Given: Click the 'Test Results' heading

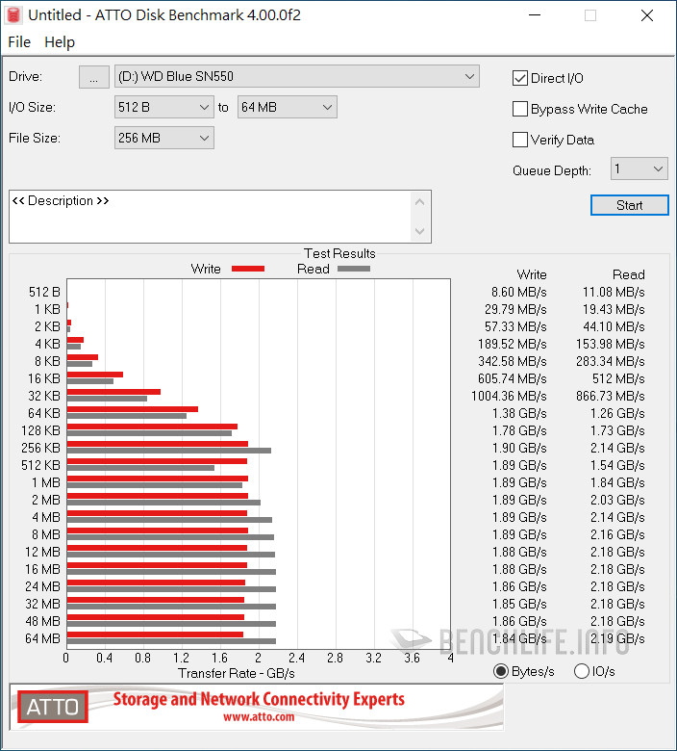Looking at the screenshot, I should point(339,253).
